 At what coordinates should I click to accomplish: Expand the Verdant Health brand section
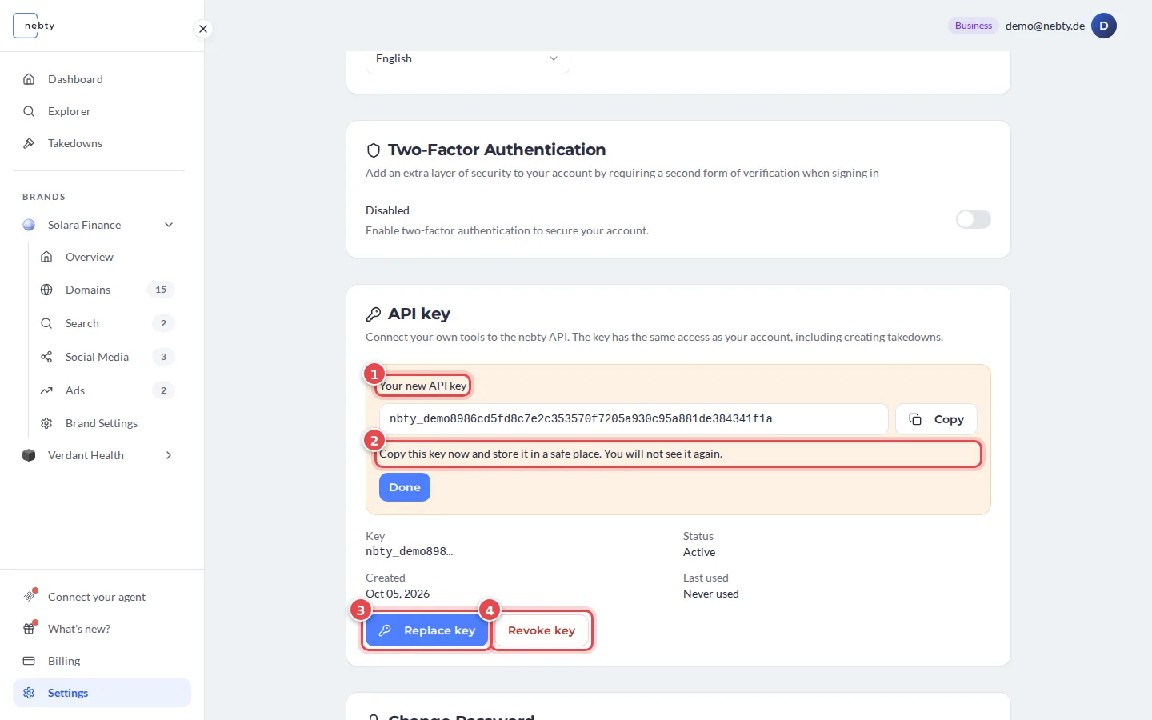[169, 455]
